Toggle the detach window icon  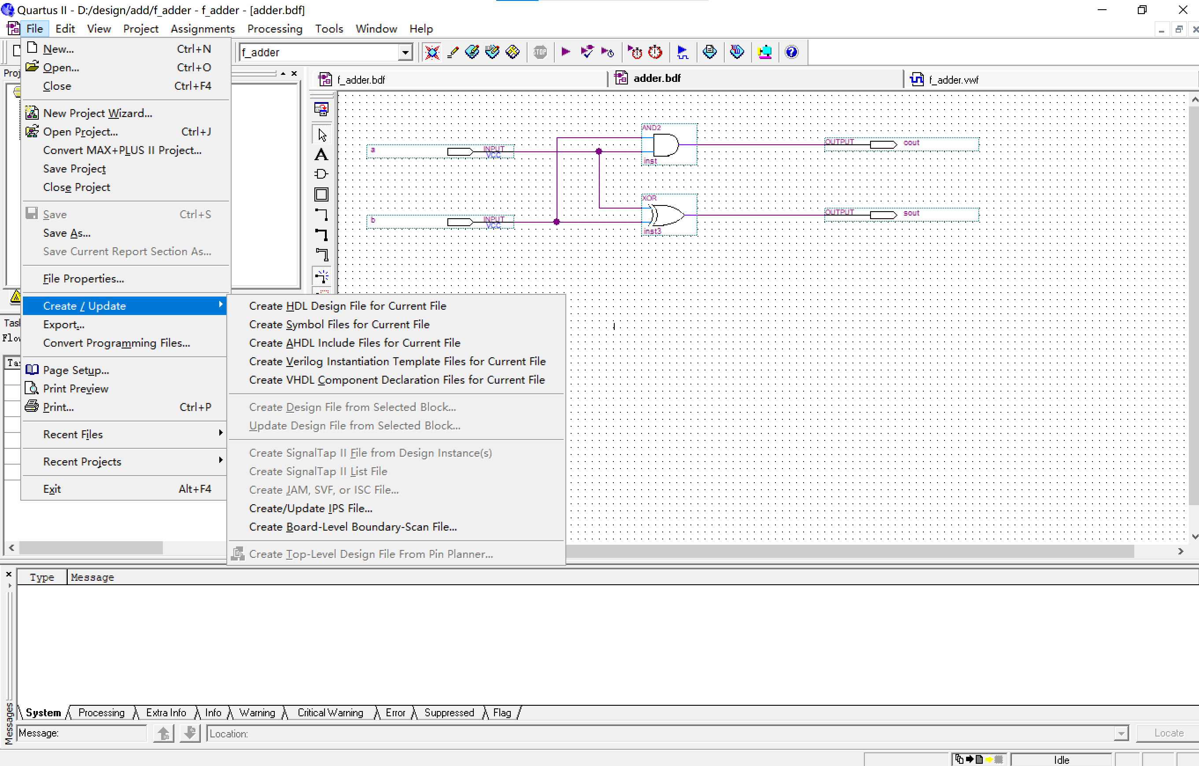pyautogui.click(x=321, y=109)
